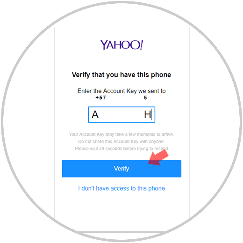Click the blank middle of the Account Key field
The image size is (243, 243).
click(121, 114)
